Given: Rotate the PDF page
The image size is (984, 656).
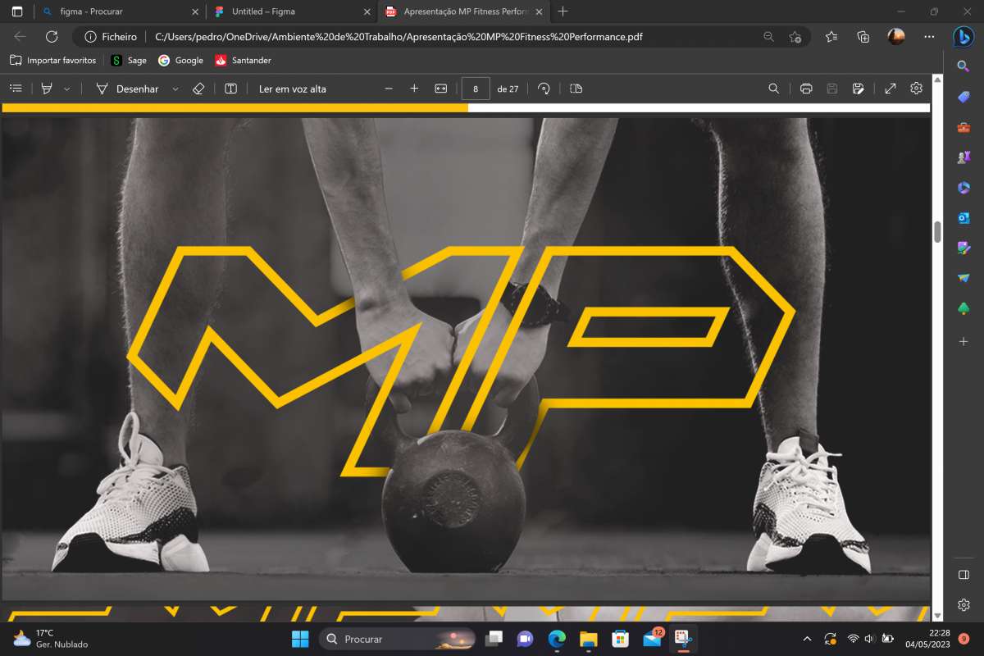Looking at the screenshot, I should [x=544, y=89].
